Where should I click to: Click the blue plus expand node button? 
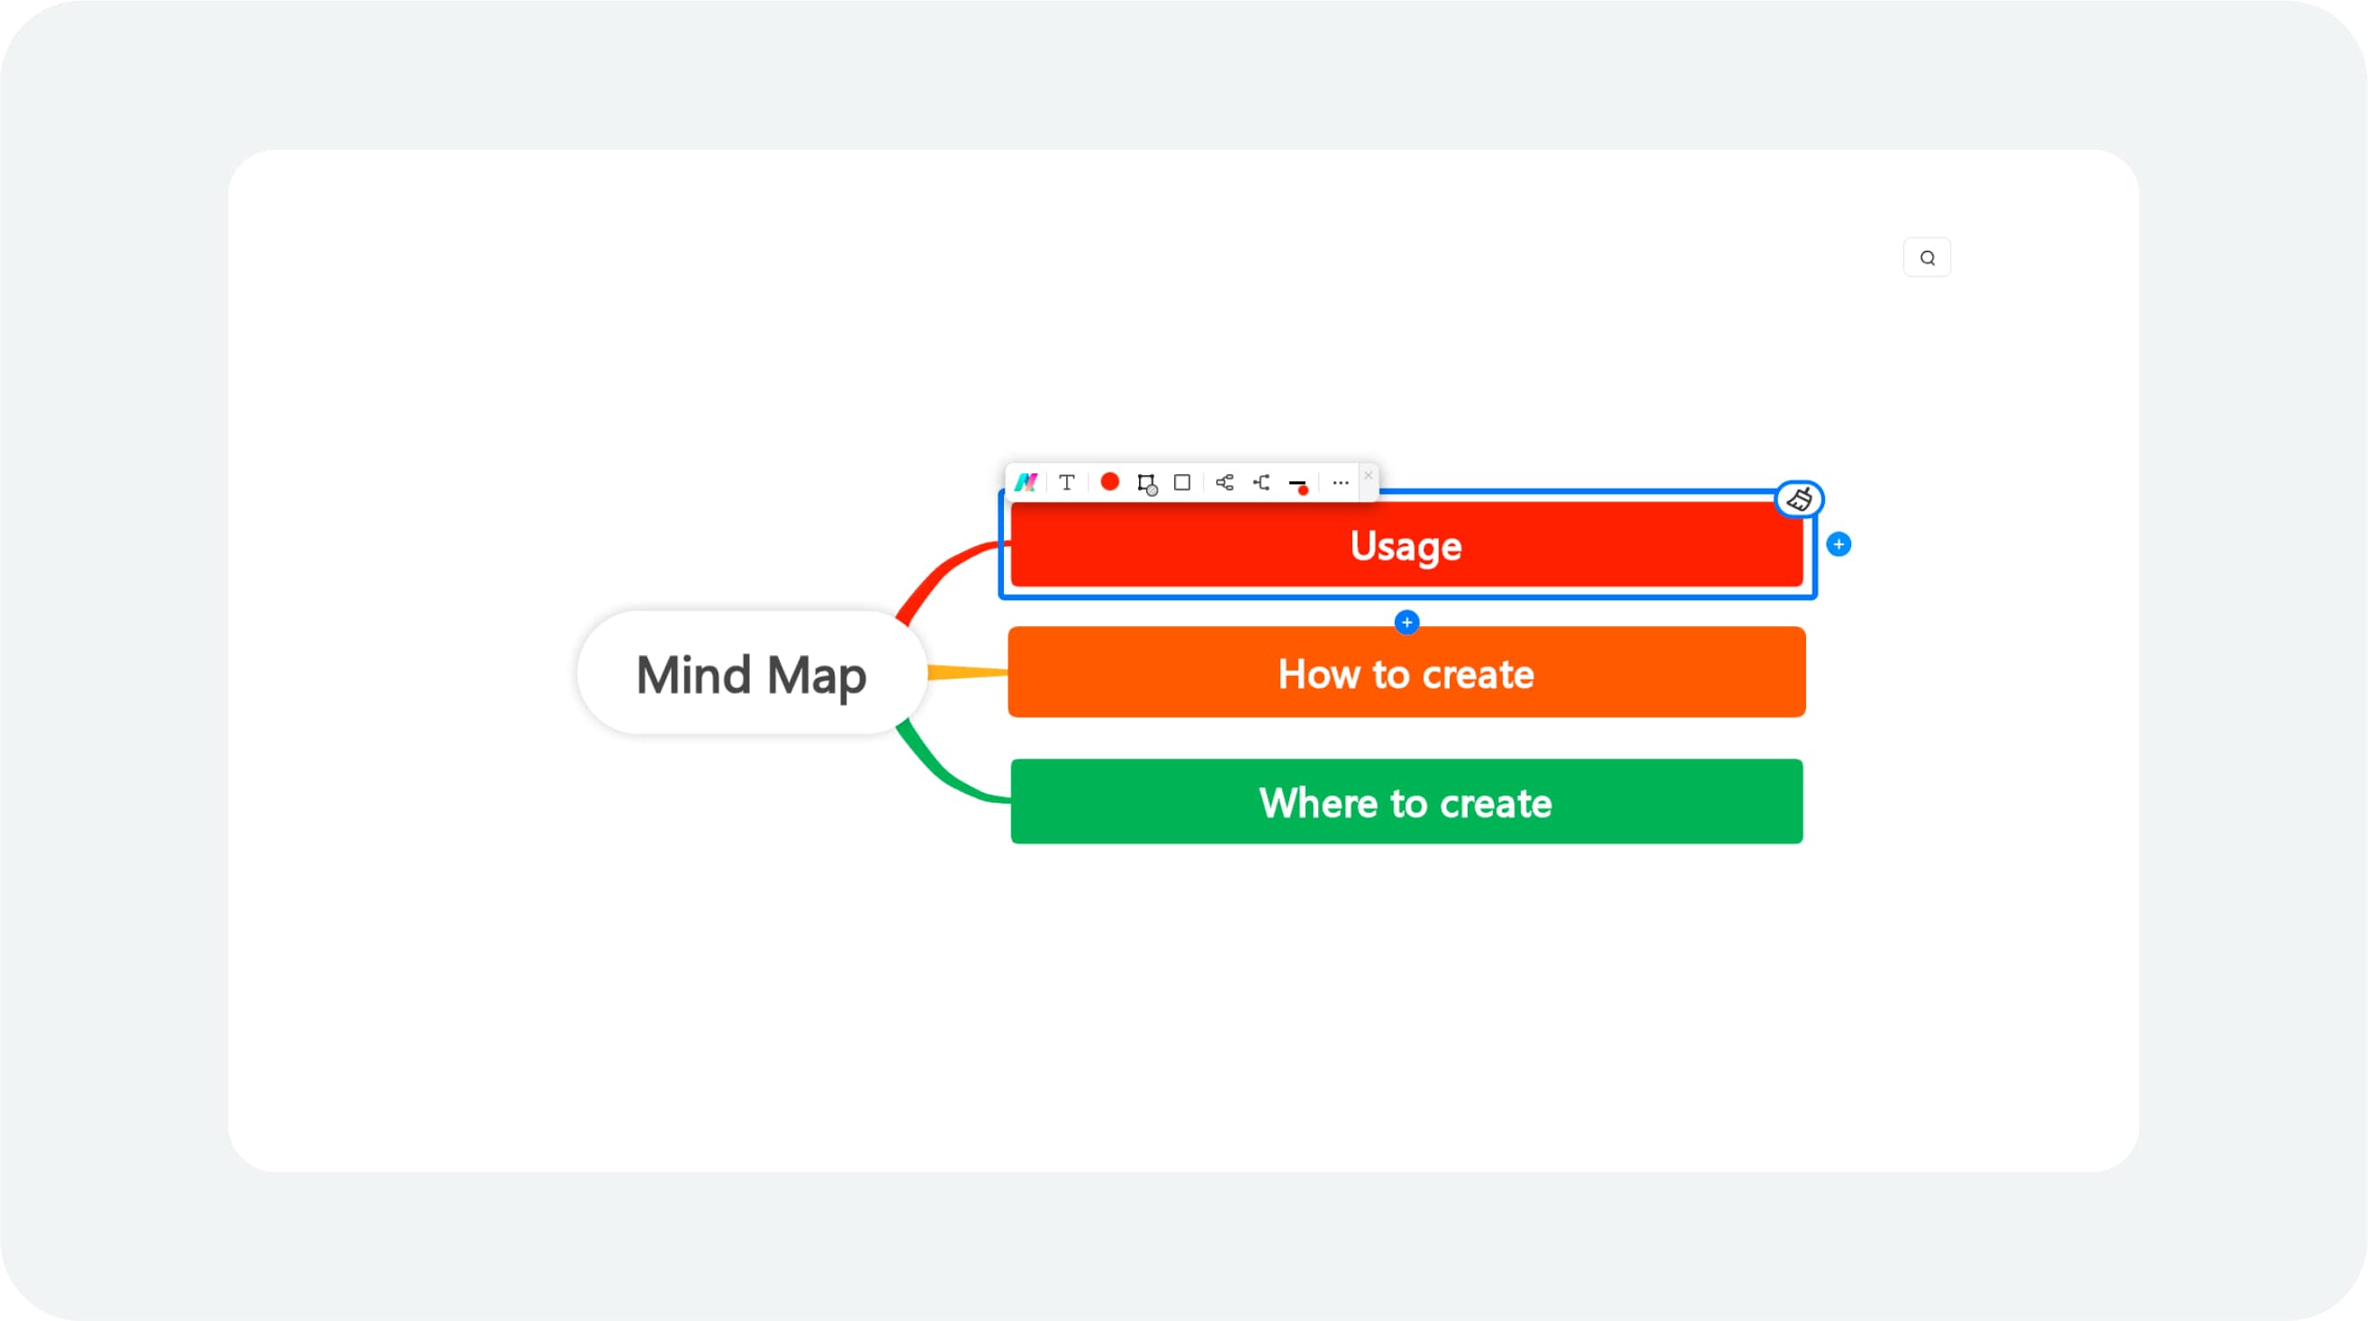1836,544
